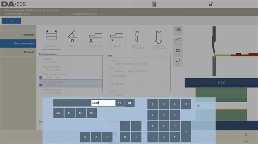Screen dimensions: 258x144
Task: Open the All bends tab
Action: [18, 52]
